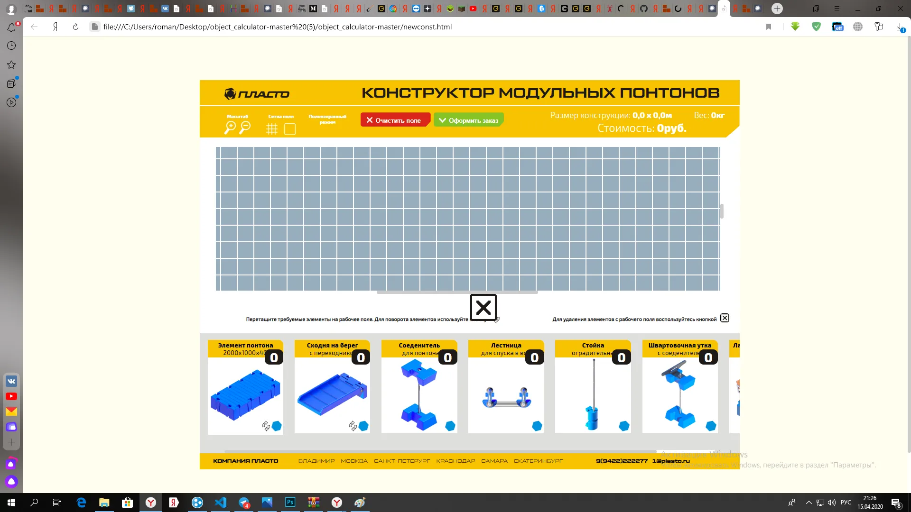The width and height of the screenshot is (911, 512).
Task: Click the horizontal scrollbar under the grid field
Action: pyautogui.click(x=457, y=292)
